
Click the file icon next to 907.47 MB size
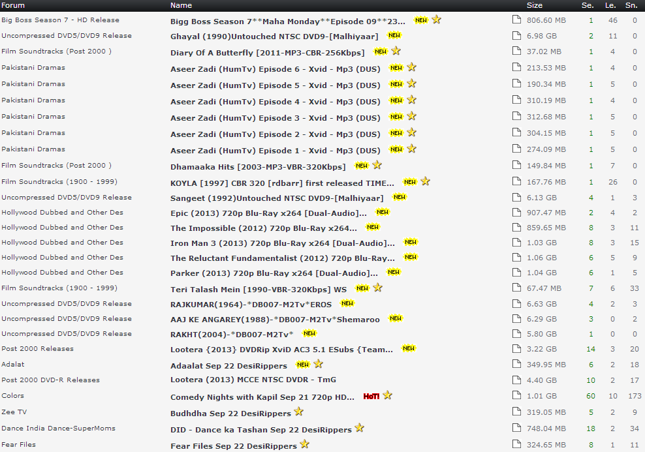516,212
